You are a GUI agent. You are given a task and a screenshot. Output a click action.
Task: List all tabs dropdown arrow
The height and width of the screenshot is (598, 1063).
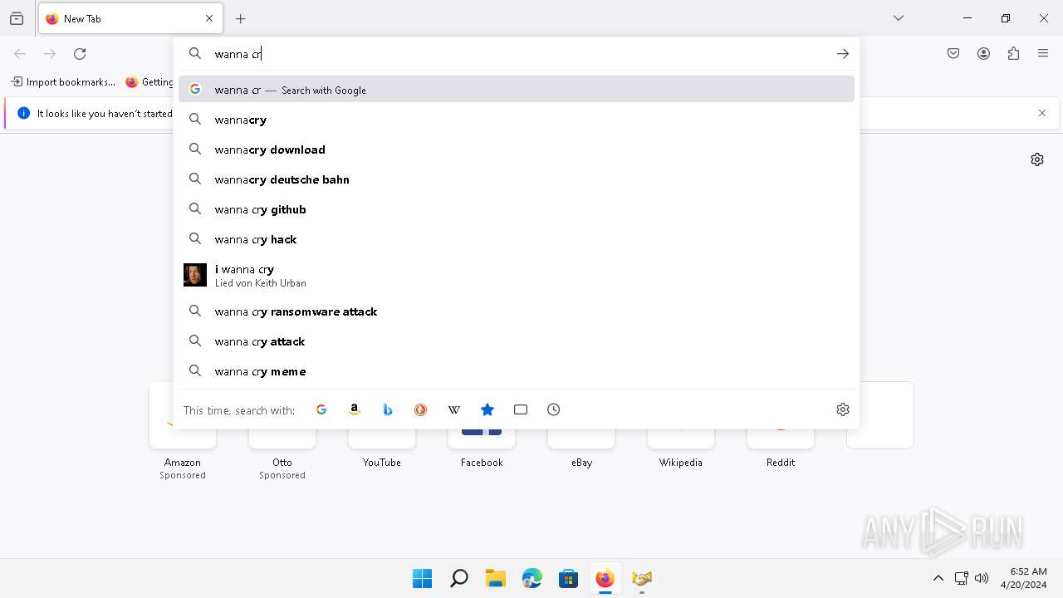click(x=899, y=18)
